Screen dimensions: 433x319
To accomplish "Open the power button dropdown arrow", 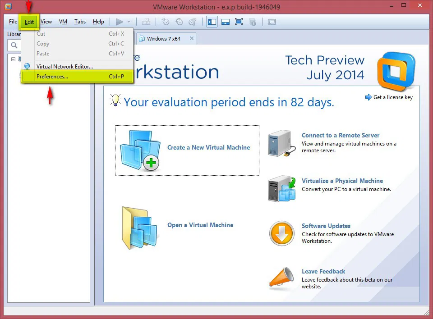I will 130,21.
